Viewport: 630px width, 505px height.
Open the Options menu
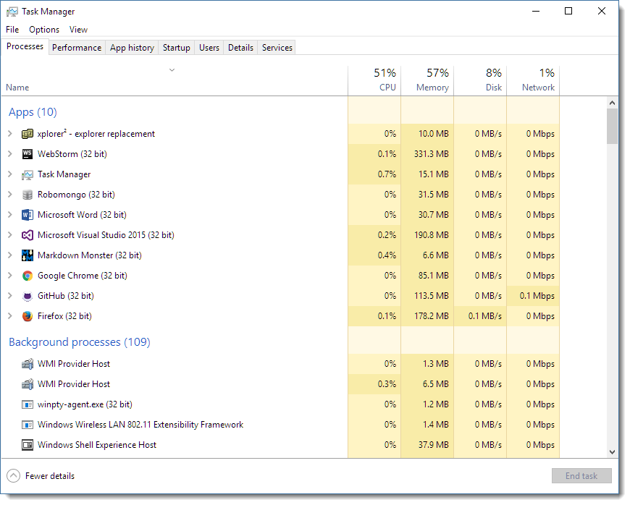43,30
